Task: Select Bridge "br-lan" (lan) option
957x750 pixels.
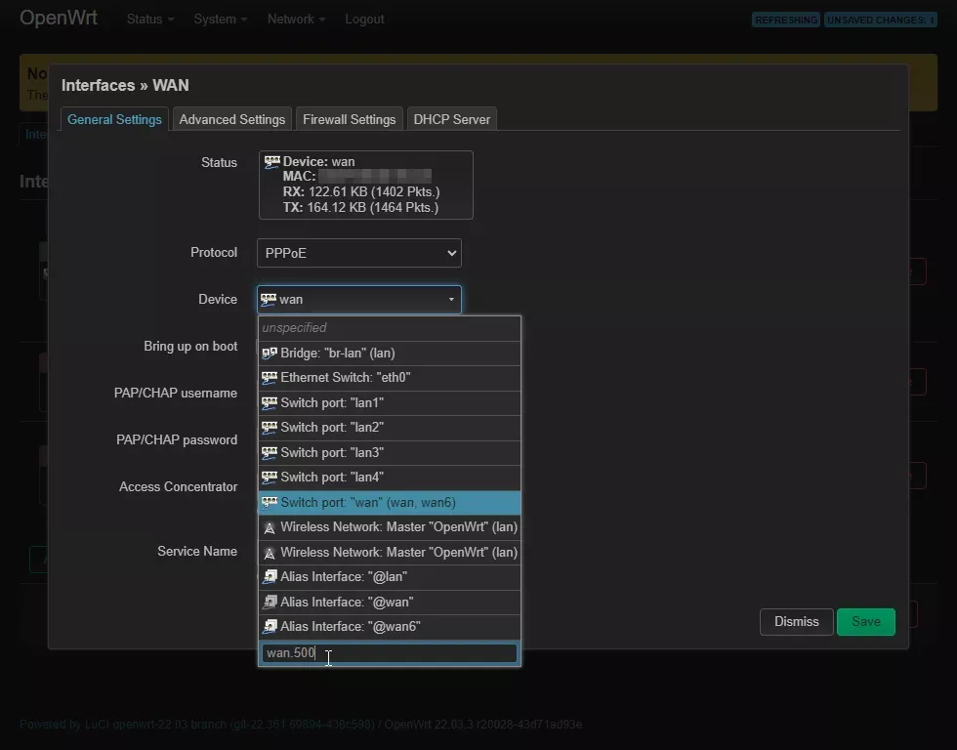Action: click(390, 354)
